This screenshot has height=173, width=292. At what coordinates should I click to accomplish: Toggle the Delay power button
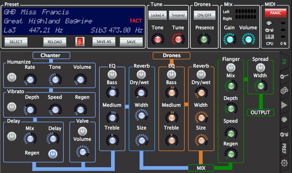[x=12, y=137]
